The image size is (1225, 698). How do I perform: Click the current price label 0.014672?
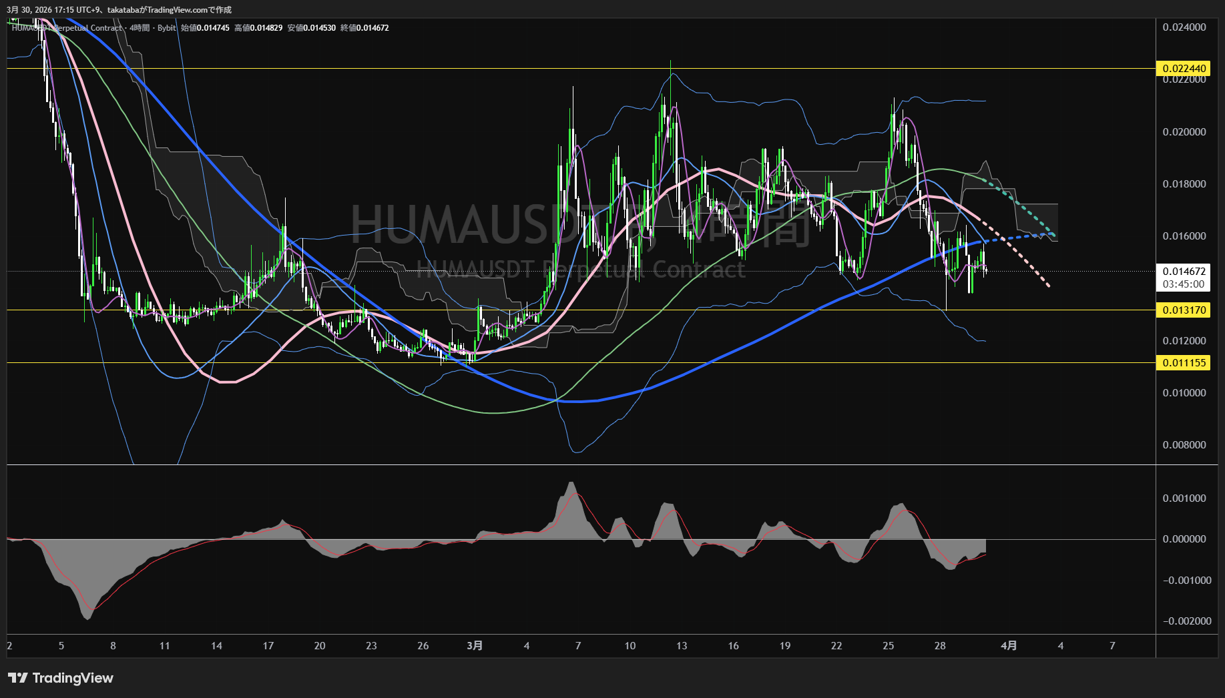[1184, 272]
